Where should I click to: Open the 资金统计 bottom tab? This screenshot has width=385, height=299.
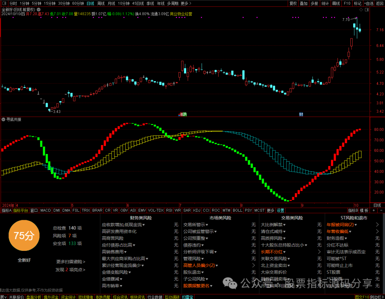(x=68, y=297)
